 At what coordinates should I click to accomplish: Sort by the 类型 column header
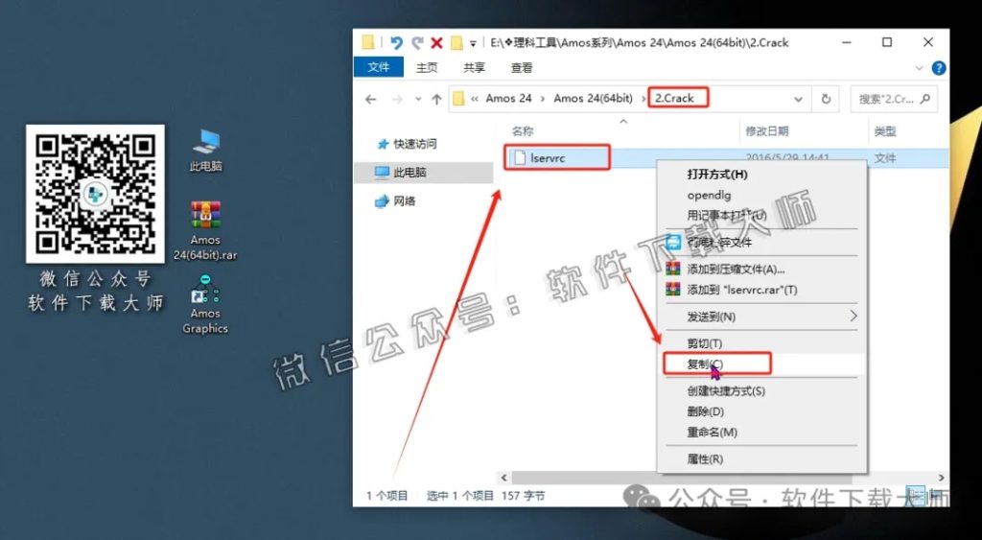[884, 131]
